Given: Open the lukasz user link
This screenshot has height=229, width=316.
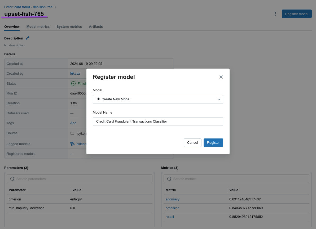Looking at the screenshot, I should tap(75, 74).
